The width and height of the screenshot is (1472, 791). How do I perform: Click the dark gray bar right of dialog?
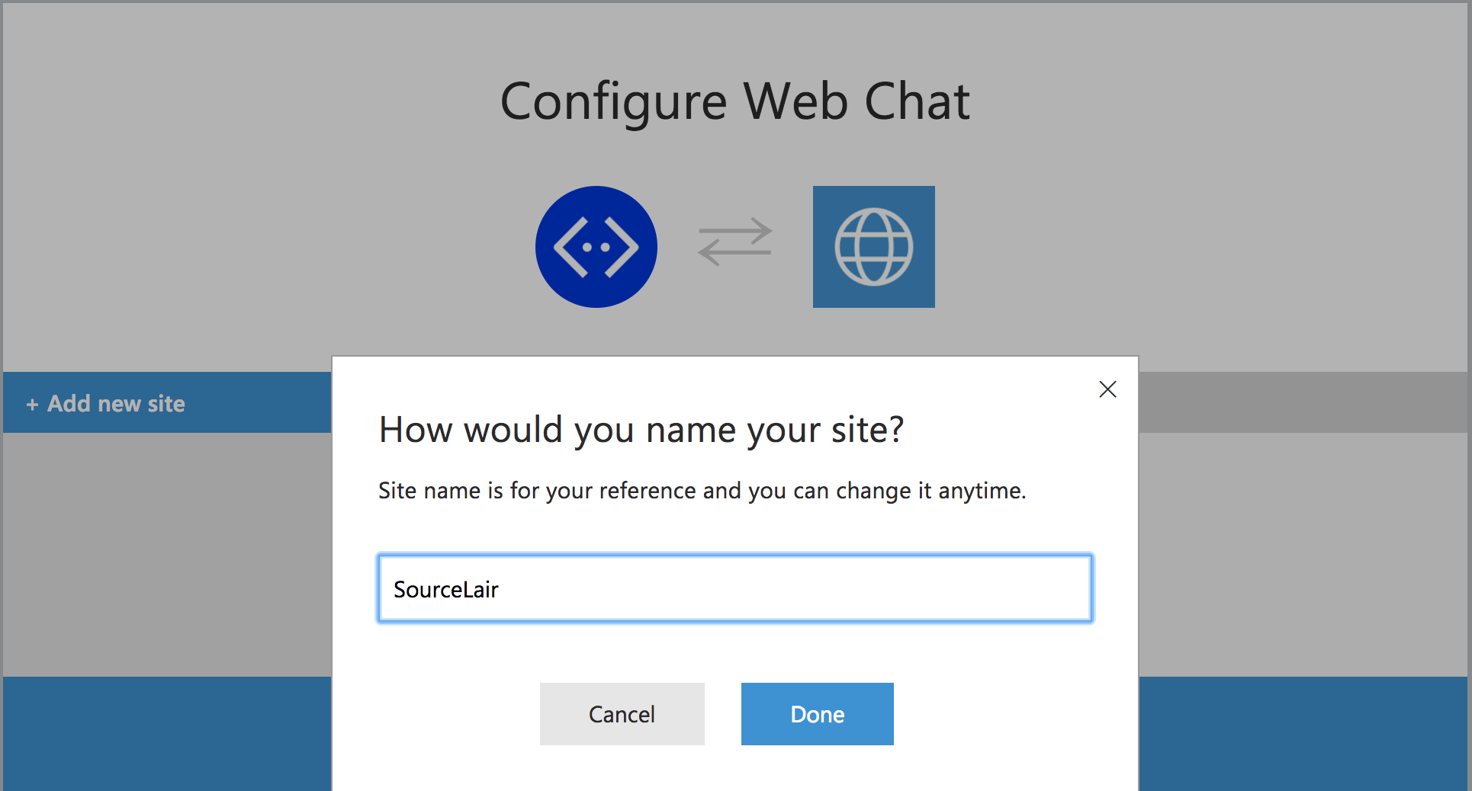point(1304,402)
